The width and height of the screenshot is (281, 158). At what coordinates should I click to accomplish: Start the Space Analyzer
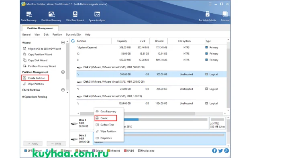pyautogui.click(x=97, y=16)
